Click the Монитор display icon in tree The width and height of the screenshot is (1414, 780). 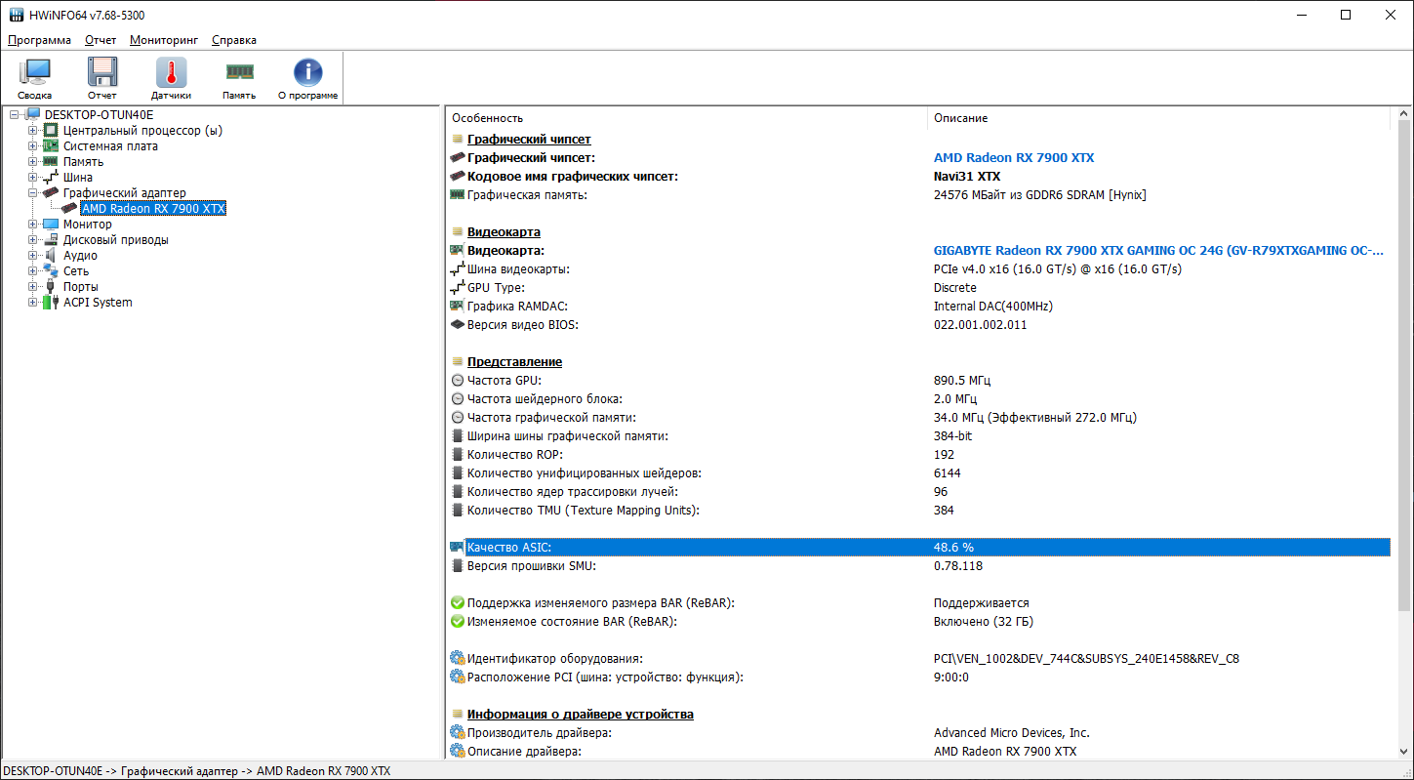[x=52, y=225]
